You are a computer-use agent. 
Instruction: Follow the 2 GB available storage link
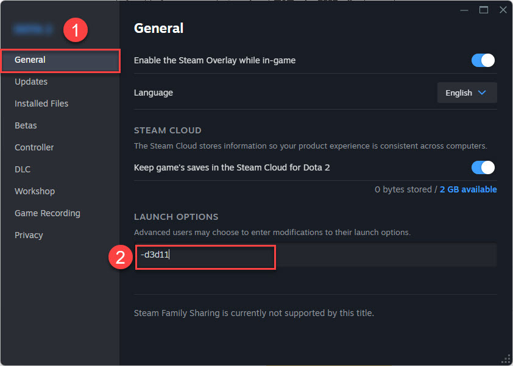click(x=468, y=189)
